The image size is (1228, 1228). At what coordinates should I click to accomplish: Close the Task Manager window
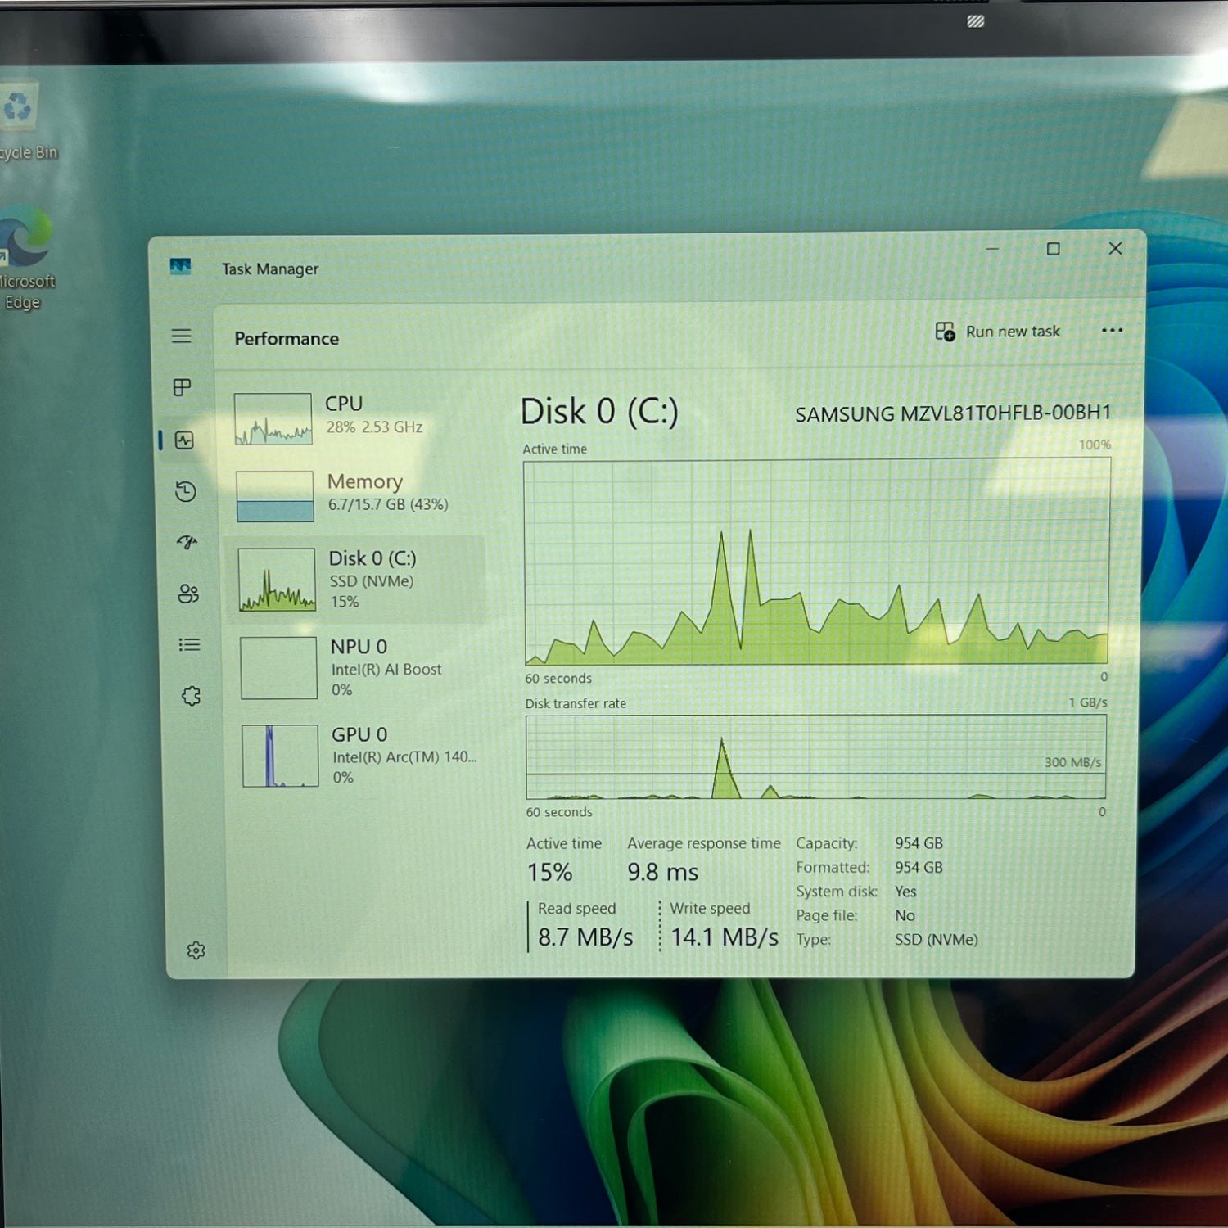pyautogui.click(x=1115, y=248)
